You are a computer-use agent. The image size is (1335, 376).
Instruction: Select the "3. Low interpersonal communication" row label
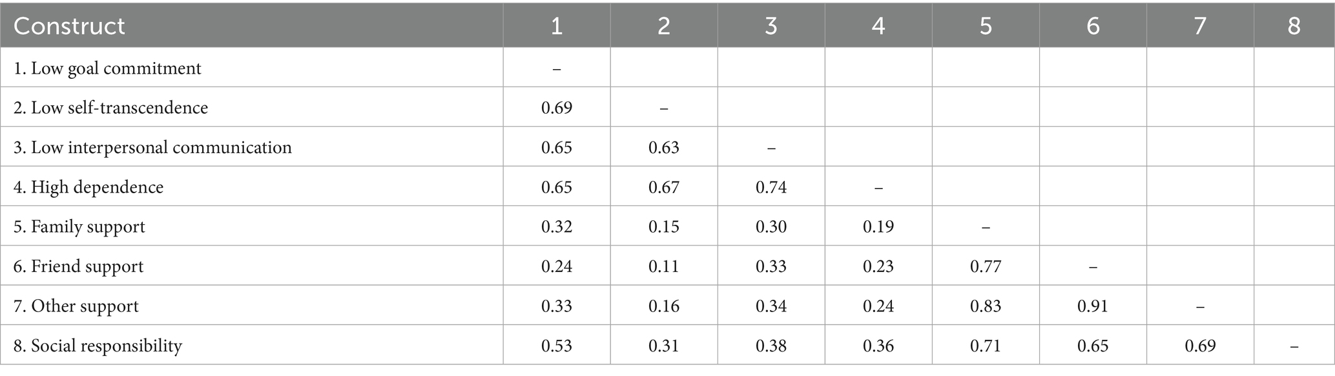[152, 147]
